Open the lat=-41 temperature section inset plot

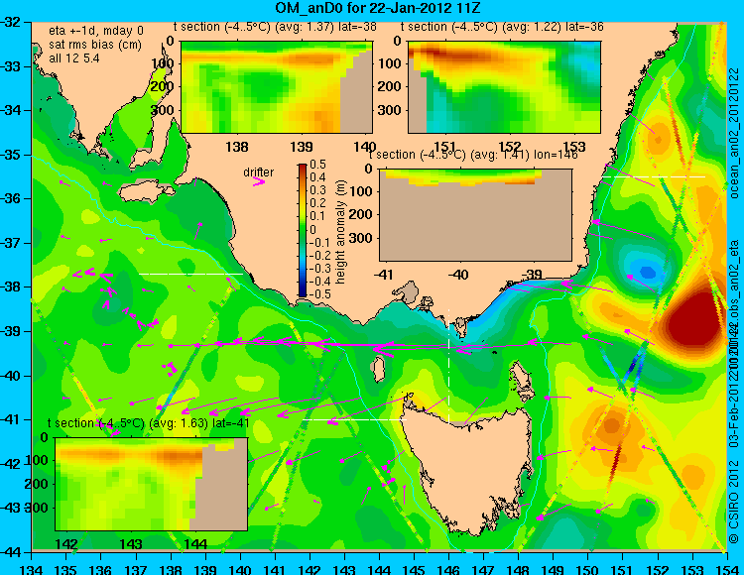(152, 484)
